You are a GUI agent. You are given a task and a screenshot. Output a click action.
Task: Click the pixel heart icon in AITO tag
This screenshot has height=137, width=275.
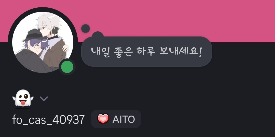pos(103,119)
